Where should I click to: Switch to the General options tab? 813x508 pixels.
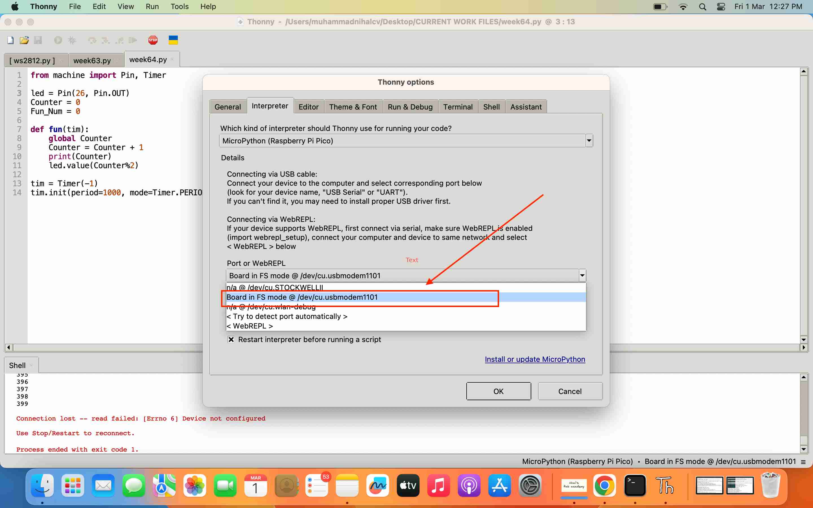click(228, 107)
